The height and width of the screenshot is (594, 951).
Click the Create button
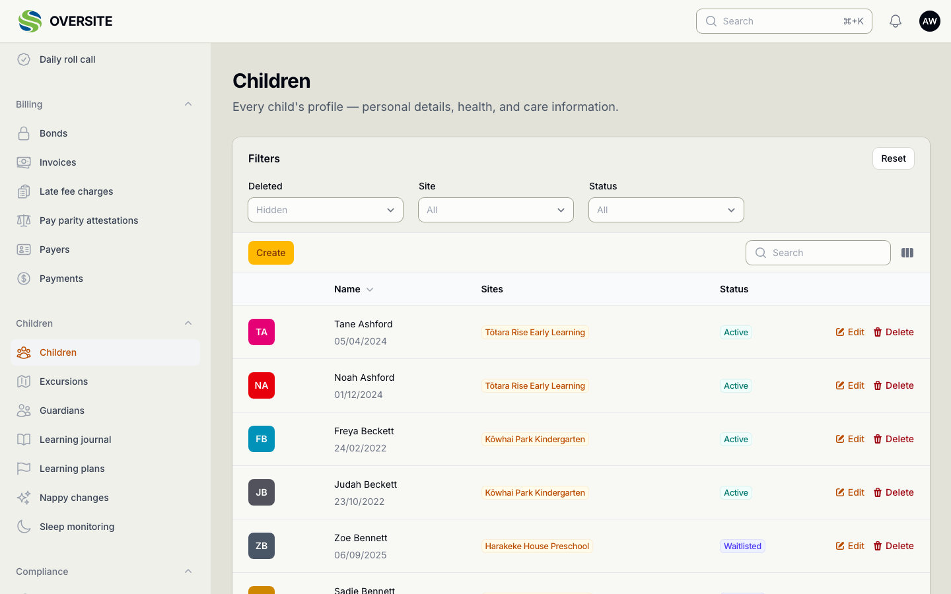click(271, 253)
